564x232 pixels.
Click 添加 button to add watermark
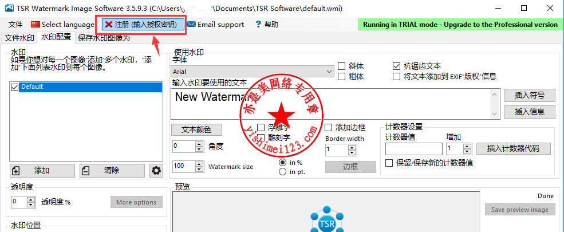click(x=42, y=171)
